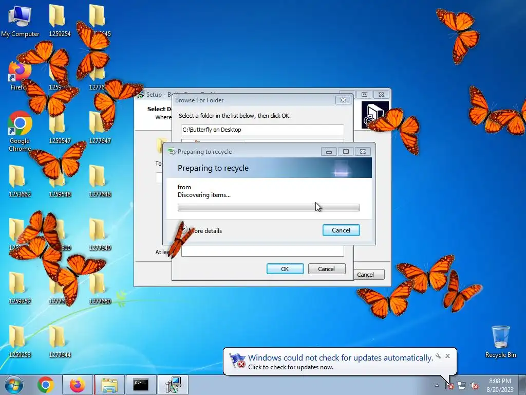Minimize the Preparing to recycle window

[329, 152]
